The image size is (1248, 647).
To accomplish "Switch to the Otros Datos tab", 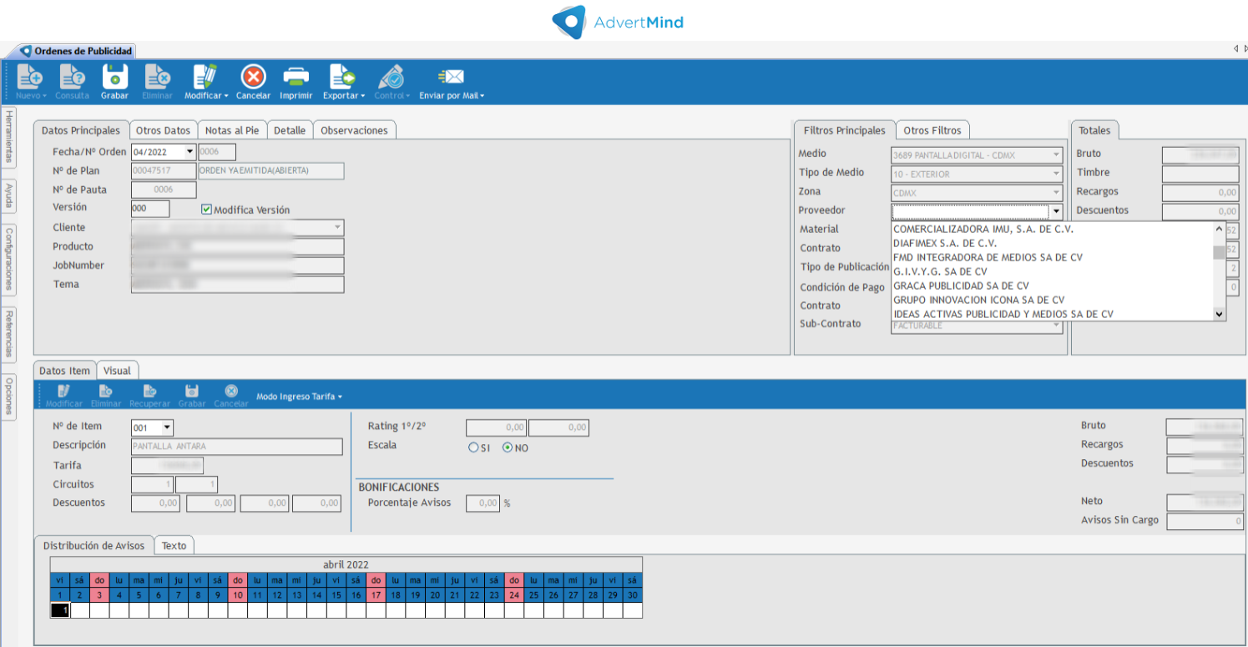I will point(163,130).
